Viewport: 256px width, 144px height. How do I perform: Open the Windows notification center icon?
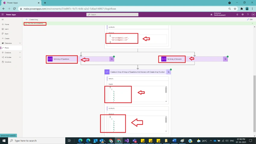[x=251, y=141]
